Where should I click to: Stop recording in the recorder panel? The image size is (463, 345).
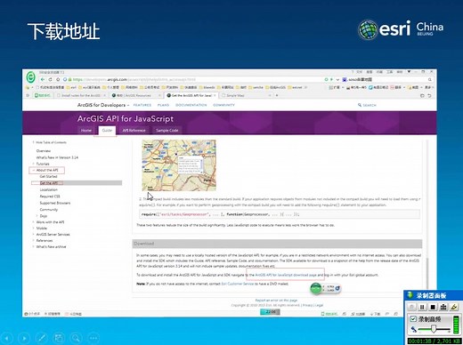click(x=433, y=307)
